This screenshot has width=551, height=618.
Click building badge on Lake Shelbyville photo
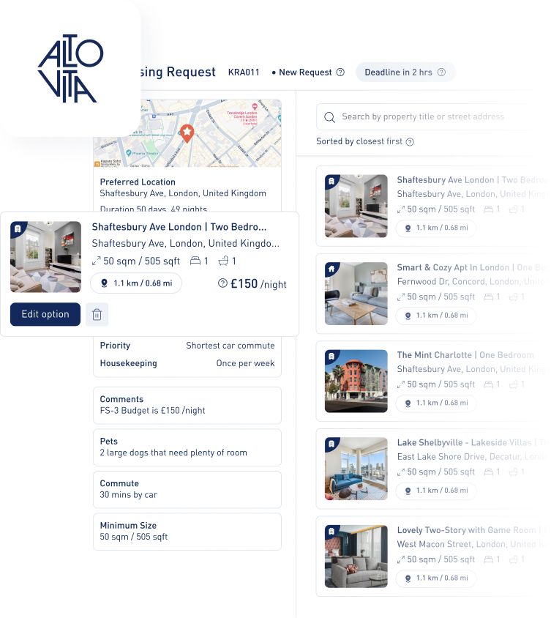click(331, 444)
